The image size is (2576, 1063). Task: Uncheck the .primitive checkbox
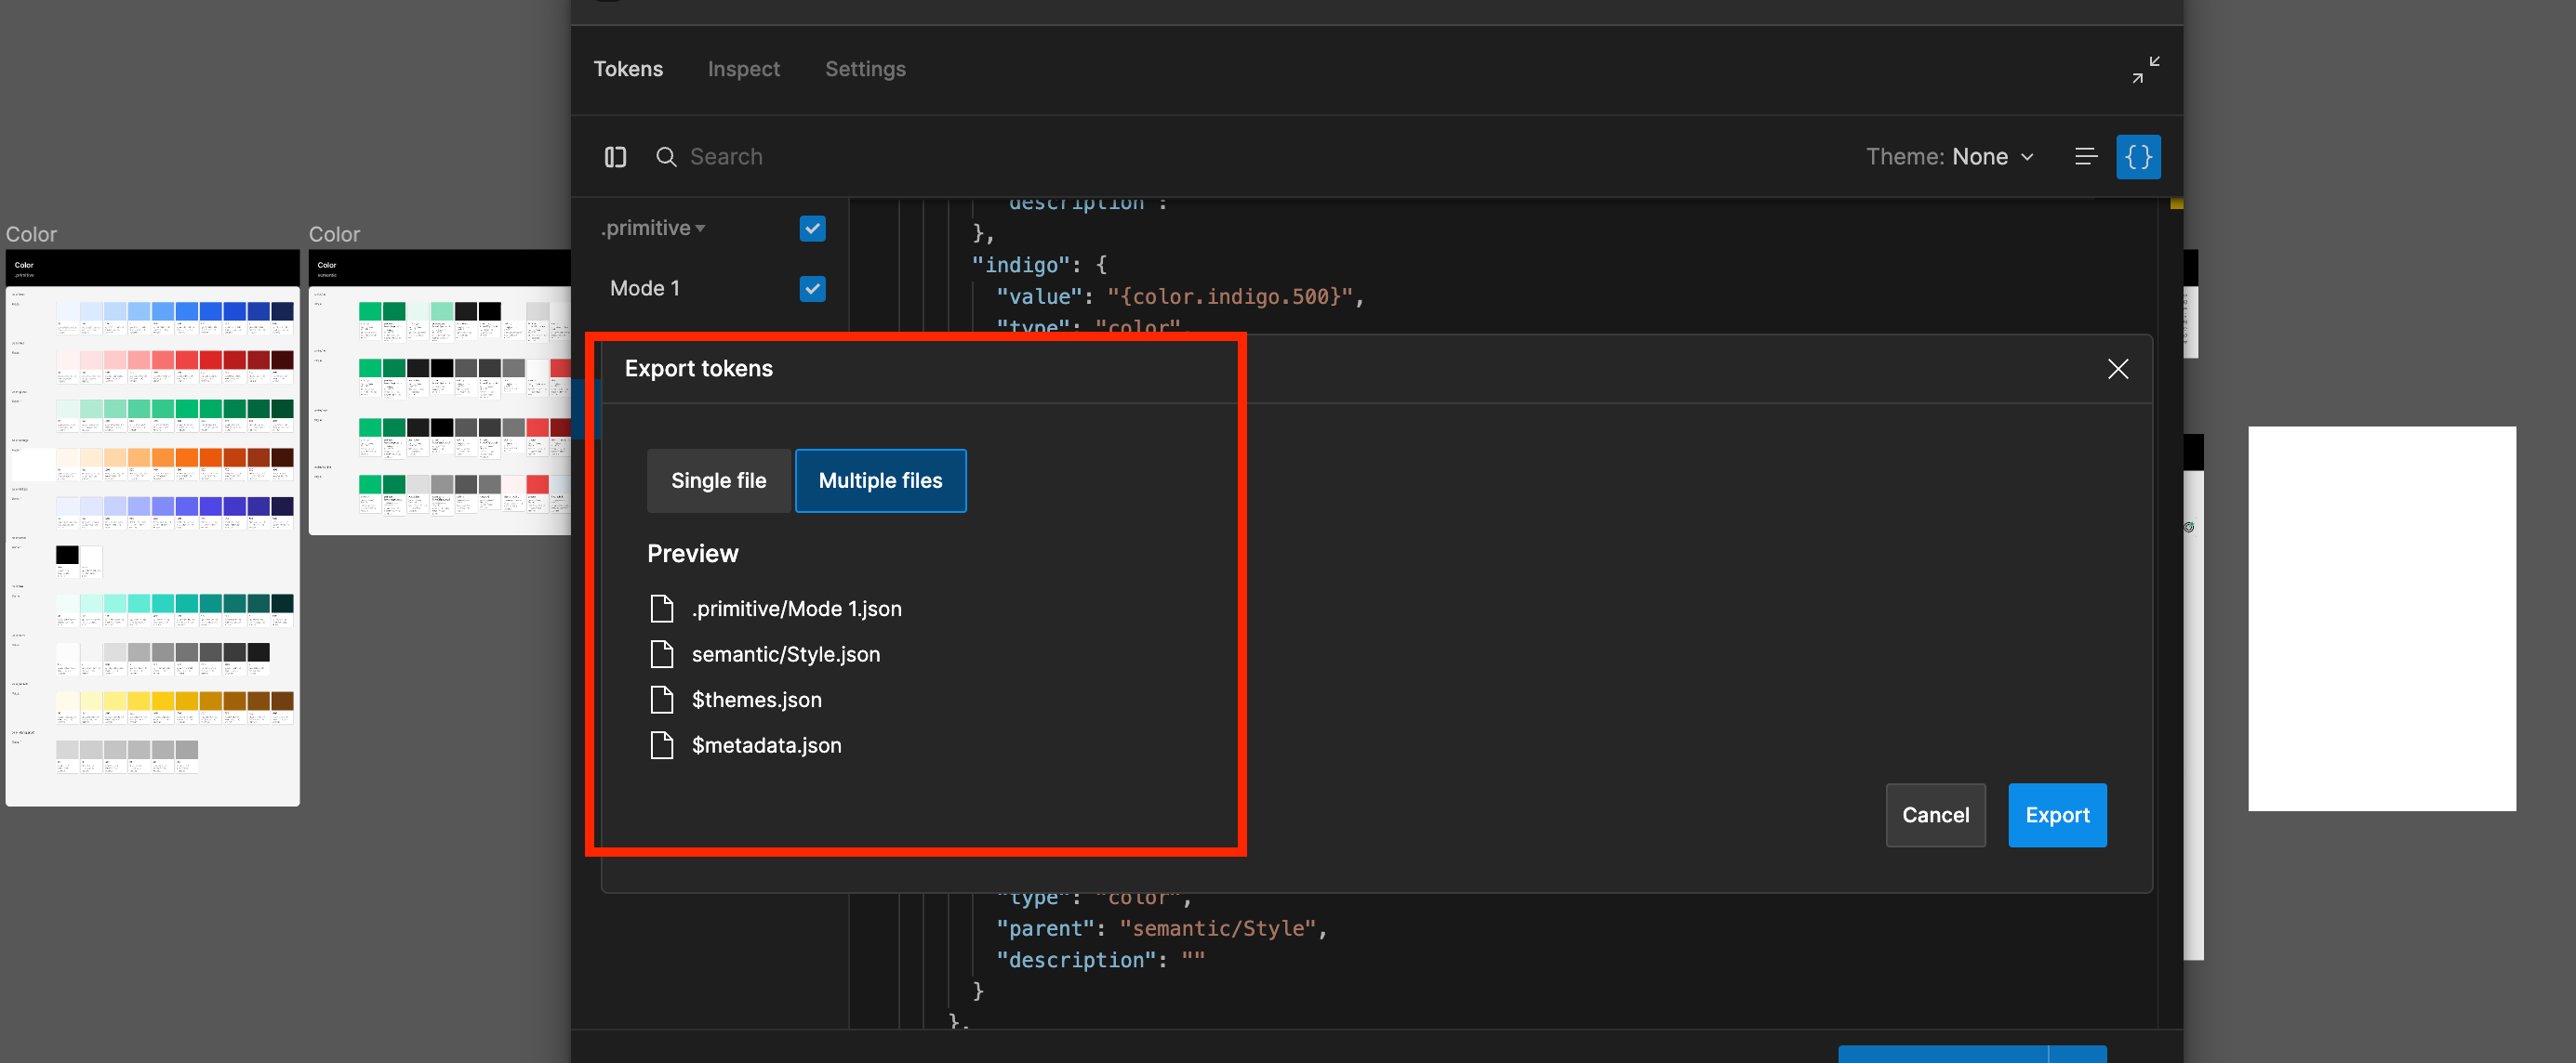[812, 229]
